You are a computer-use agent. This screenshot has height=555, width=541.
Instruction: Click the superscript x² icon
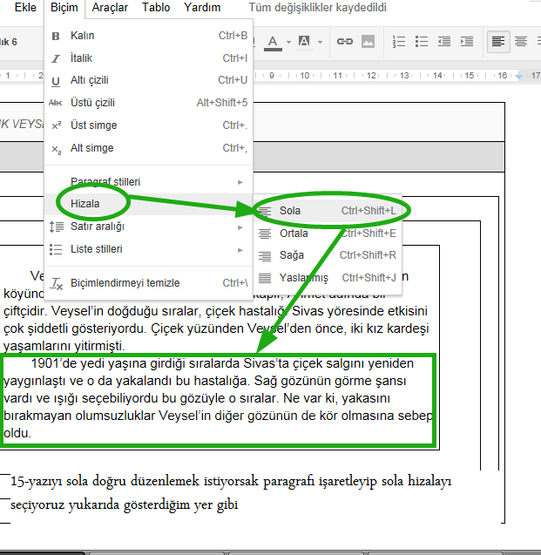[x=57, y=125]
